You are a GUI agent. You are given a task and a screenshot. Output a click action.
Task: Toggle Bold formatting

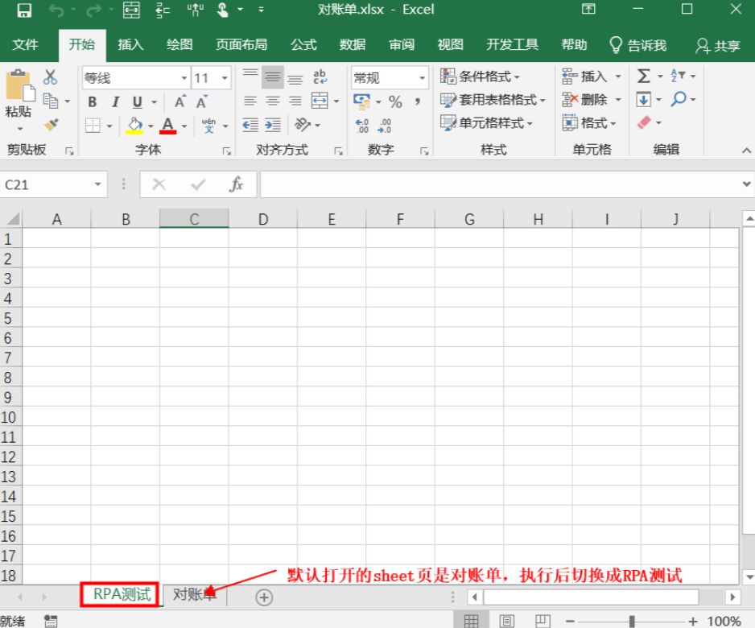(93, 102)
